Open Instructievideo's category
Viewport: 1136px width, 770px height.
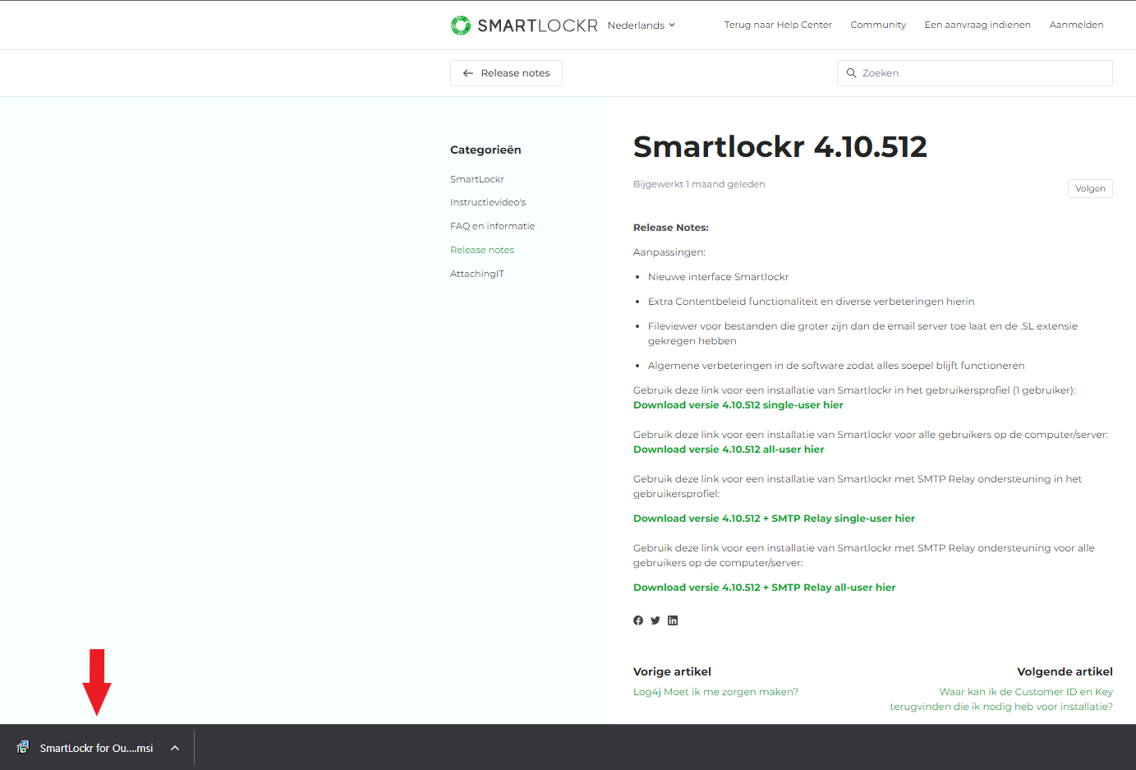[x=488, y=202]
